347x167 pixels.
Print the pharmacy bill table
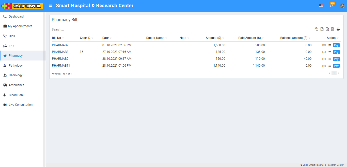[x=338, y=29]
